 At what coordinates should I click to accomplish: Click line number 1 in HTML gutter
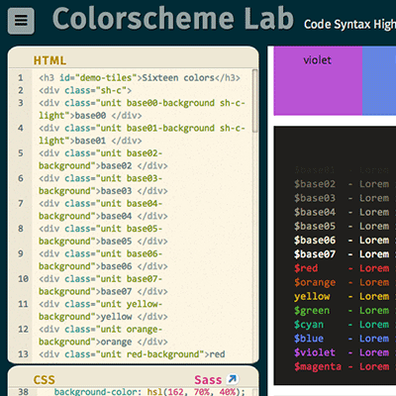21,78
